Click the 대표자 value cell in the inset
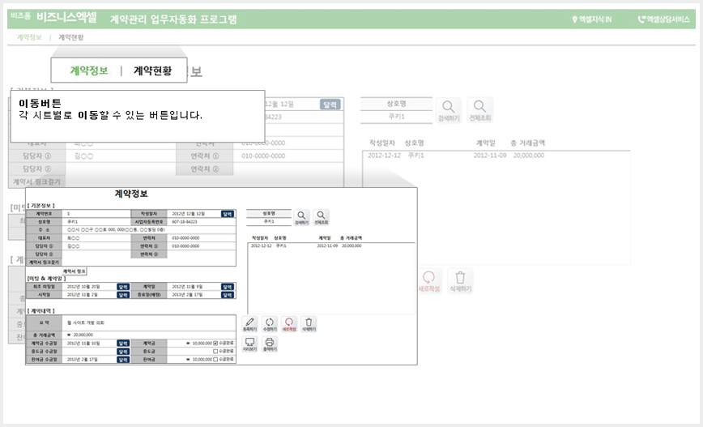 96,237
